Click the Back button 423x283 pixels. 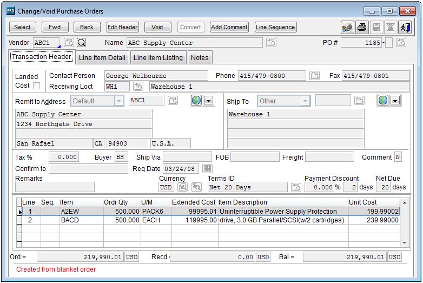pos(87,27)
